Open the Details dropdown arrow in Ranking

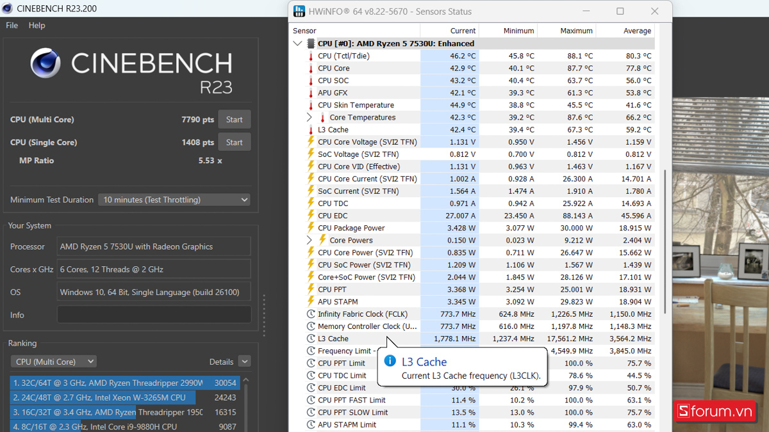(244, 362)
